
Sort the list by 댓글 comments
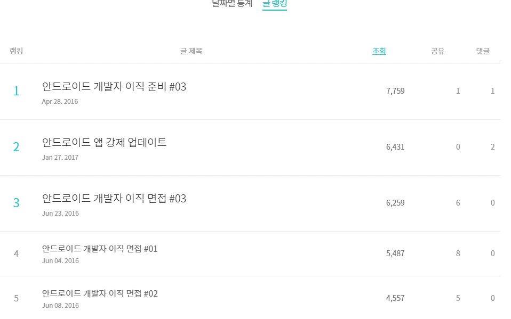coord(482,51)
